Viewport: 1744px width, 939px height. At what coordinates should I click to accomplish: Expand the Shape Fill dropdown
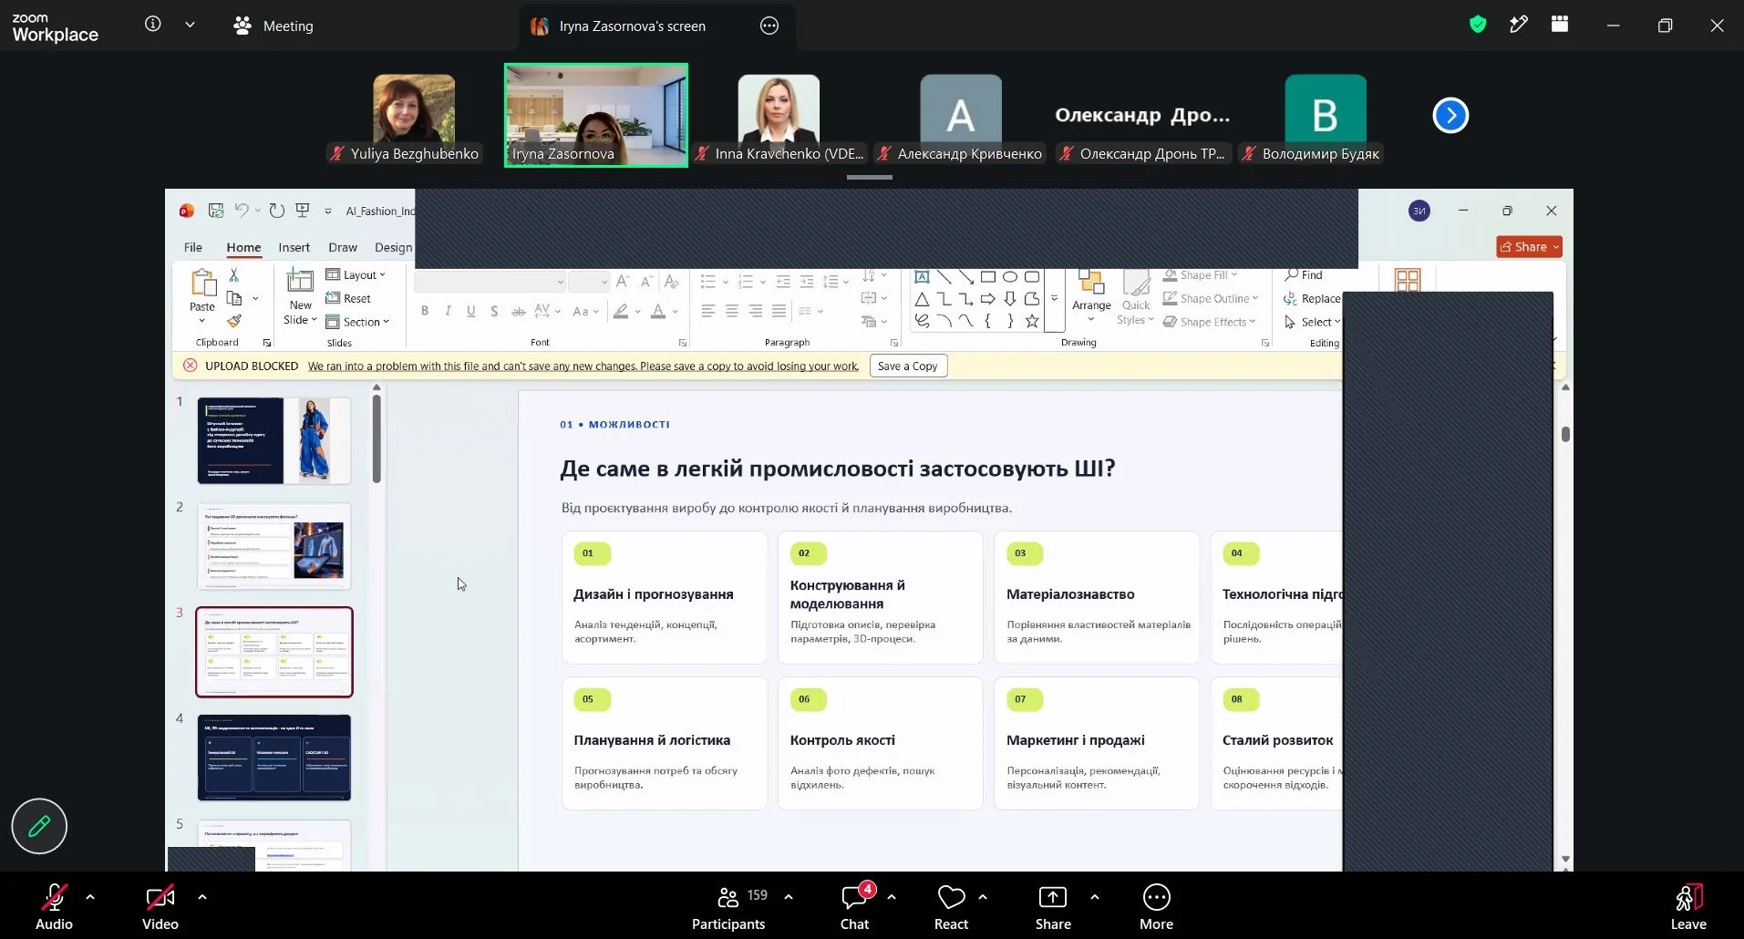pyautogui.click(x=1200, y=274)
